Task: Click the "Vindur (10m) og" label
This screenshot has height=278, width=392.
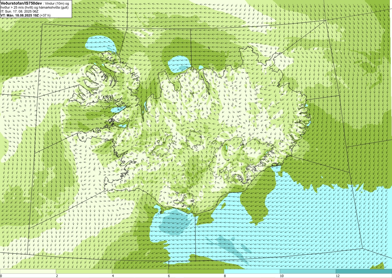Action: [x=57, y=3]
